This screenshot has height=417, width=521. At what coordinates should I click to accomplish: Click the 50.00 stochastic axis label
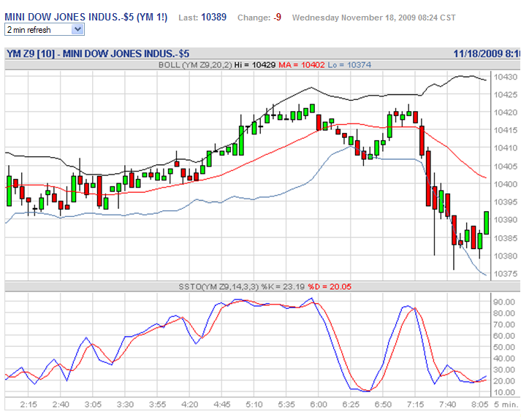pos(504,347)
